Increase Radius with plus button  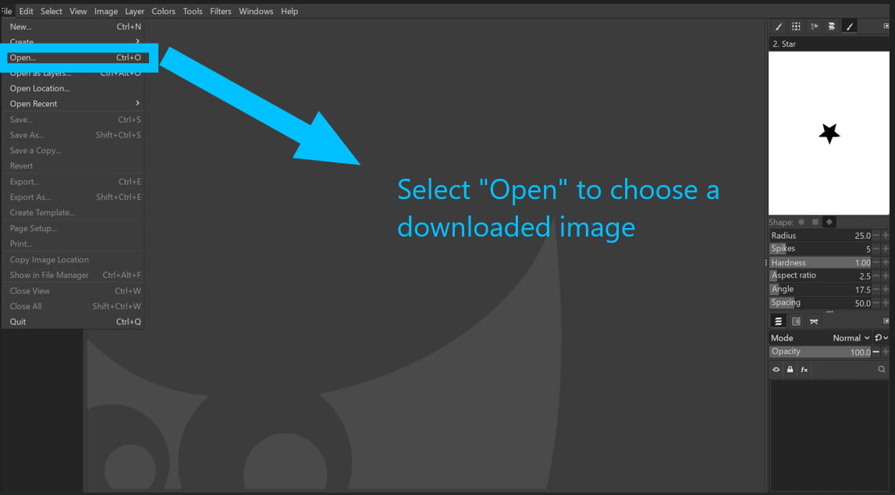click(886, 235)
